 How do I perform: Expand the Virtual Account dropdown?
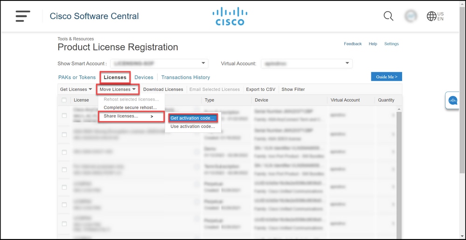click(307, 63)
